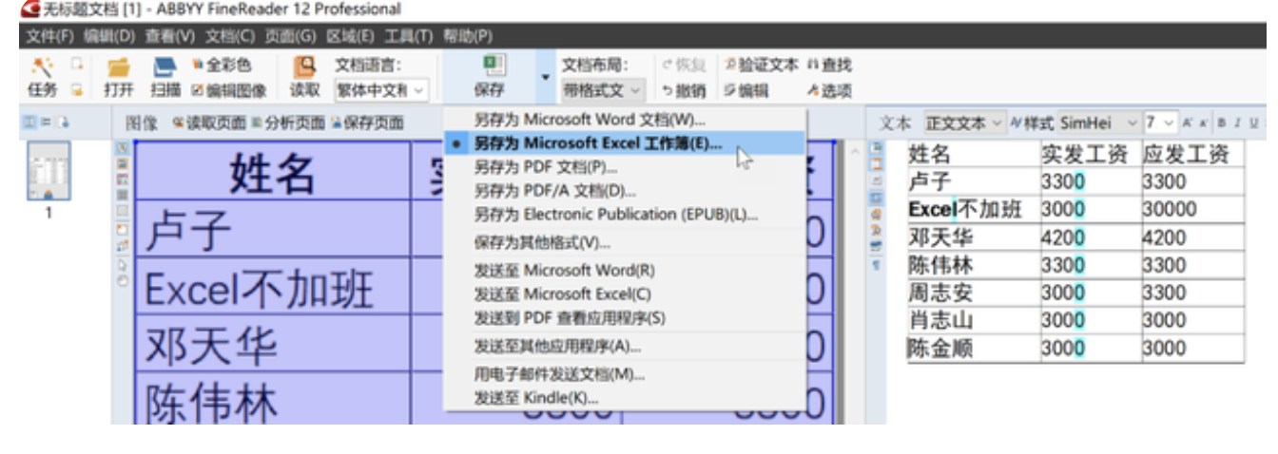The image size is (1278, 454).
Task: Choose 另存为 Microsoft Word 文档(W)
Action: [625, 121]
